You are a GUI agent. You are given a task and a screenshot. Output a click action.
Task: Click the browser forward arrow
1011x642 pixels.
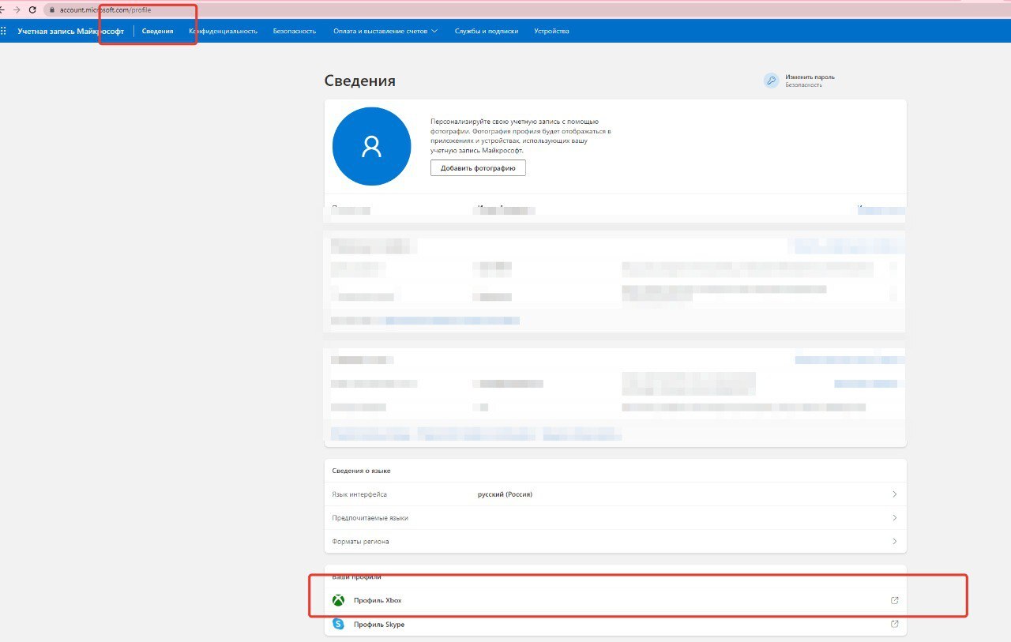(x=17, y=9)
